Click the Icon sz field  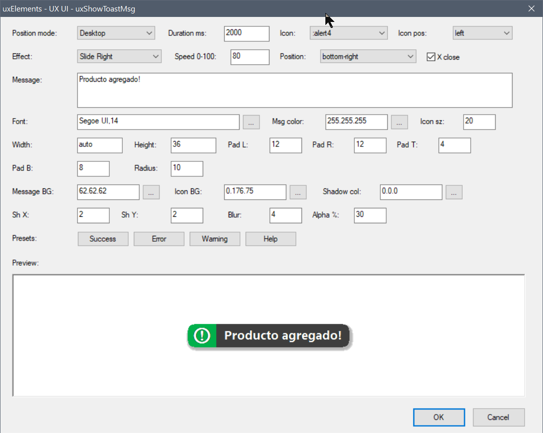pyautogui.click(x=479, y=122)
